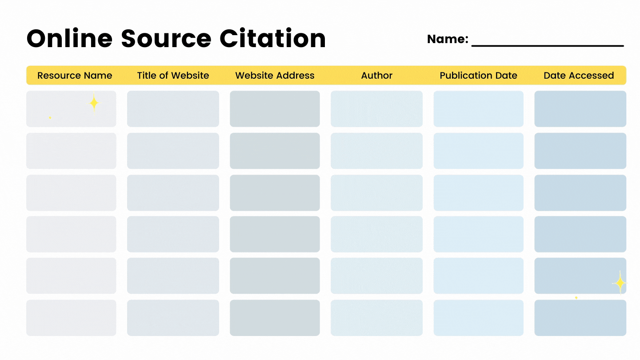Click the first row Title of Website cell
Image resolution: width=640 pixels, height=360 pixels.
point(173,109)
